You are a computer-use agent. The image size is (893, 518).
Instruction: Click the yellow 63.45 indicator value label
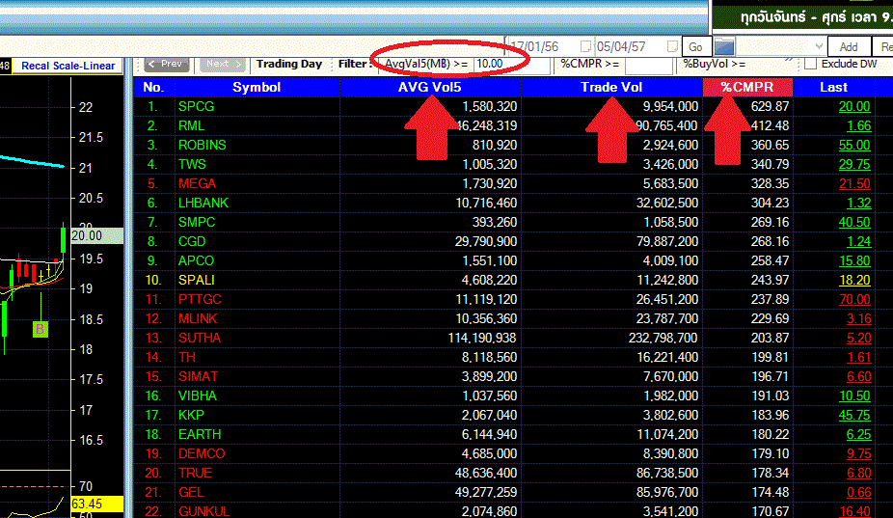96,504
